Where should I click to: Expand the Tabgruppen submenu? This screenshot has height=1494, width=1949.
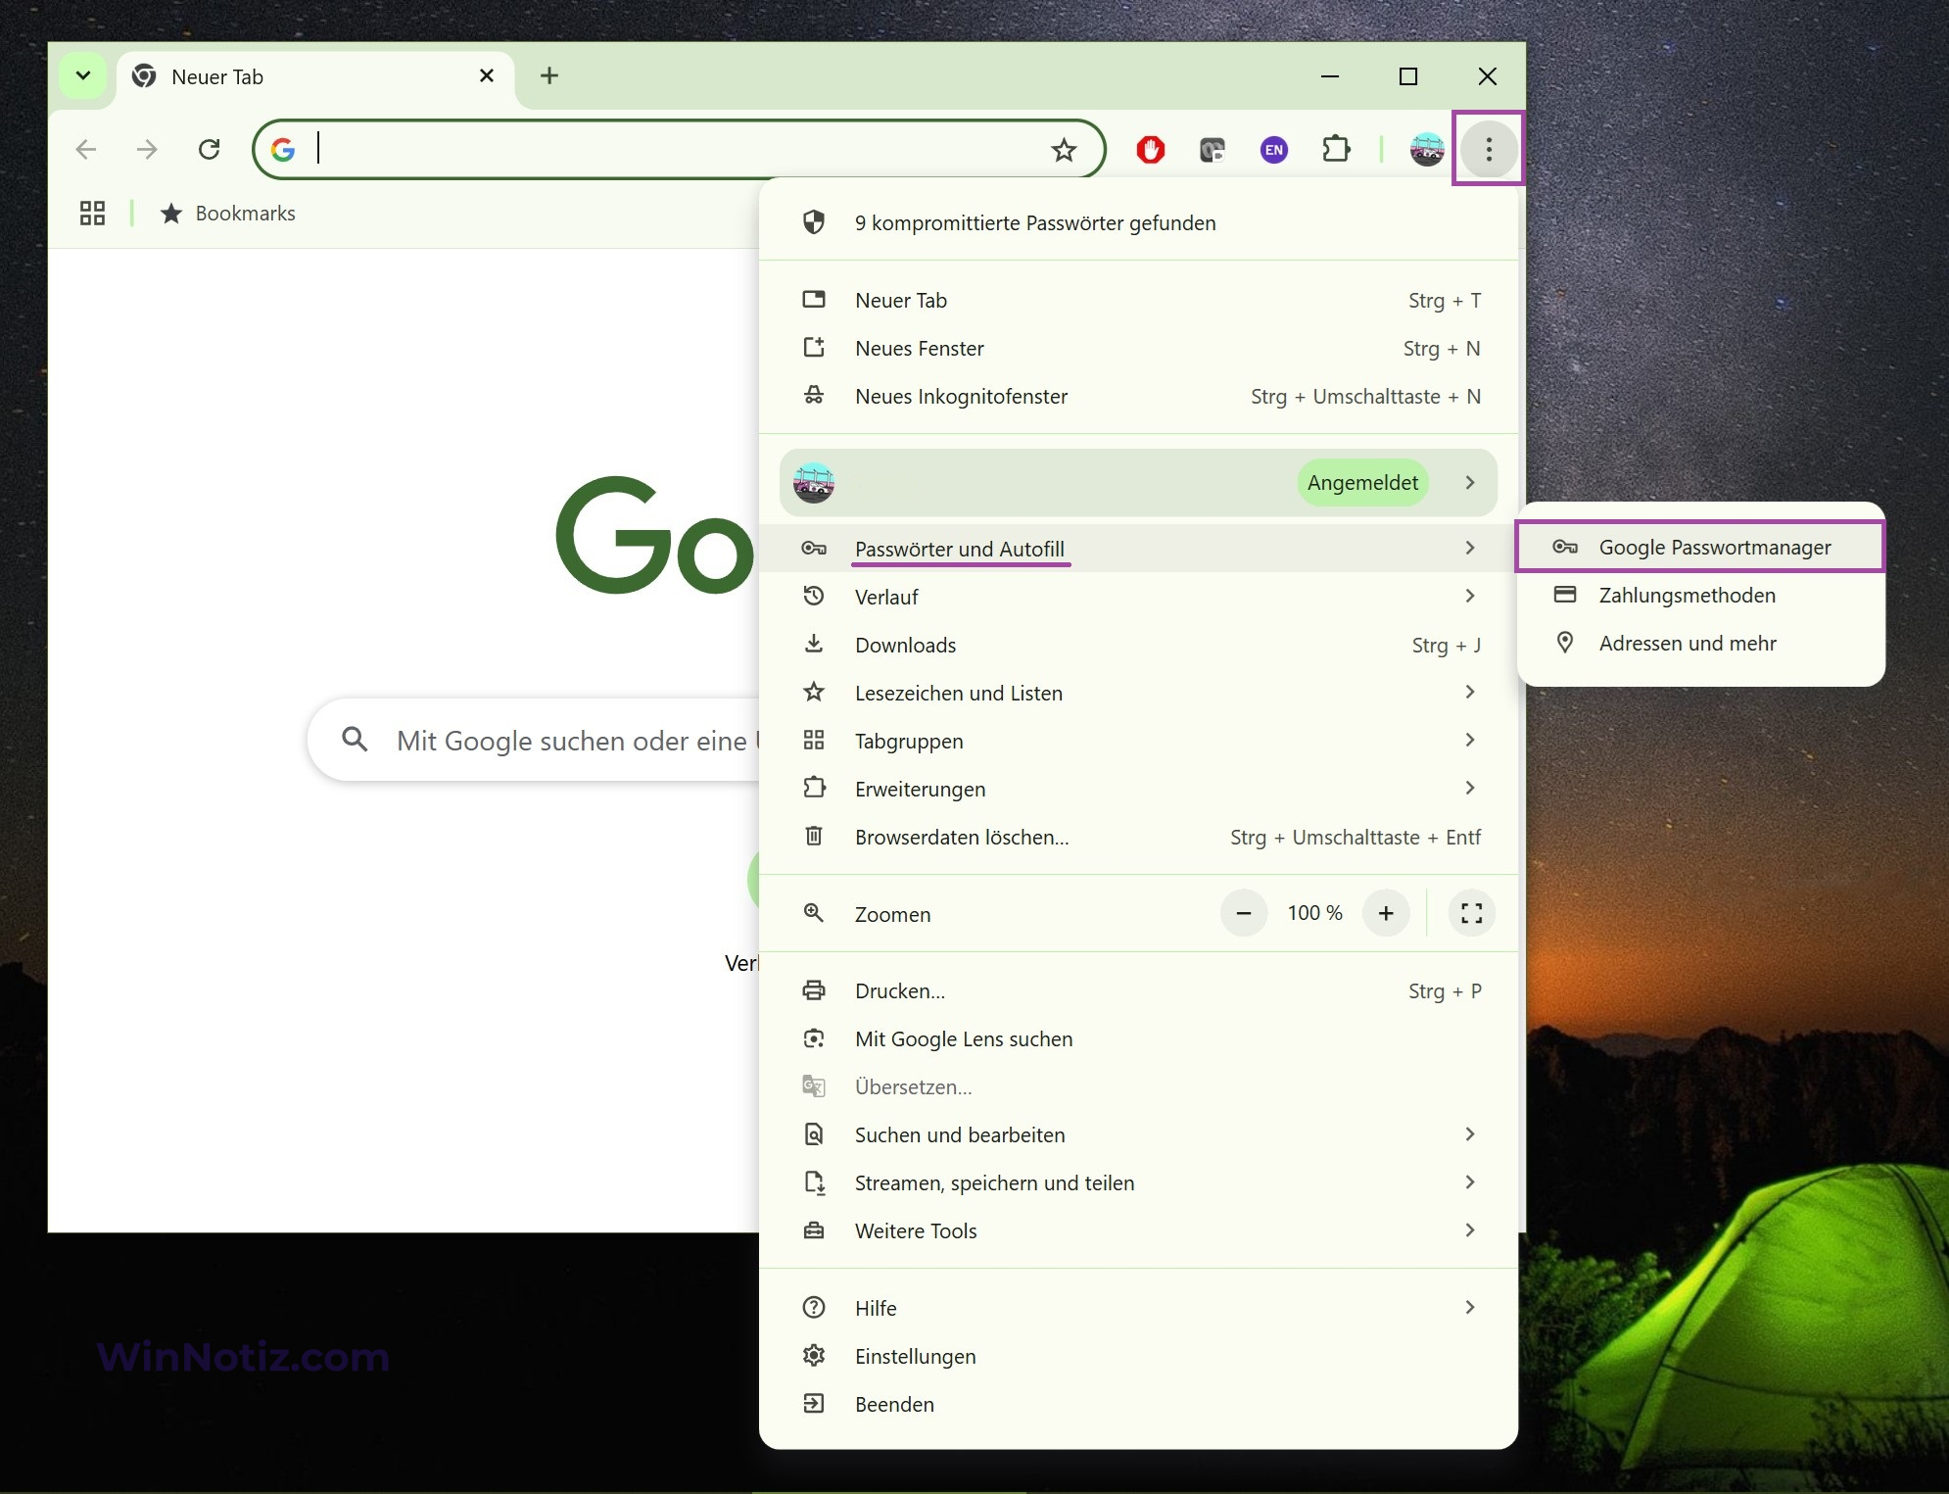point(1139,740)
